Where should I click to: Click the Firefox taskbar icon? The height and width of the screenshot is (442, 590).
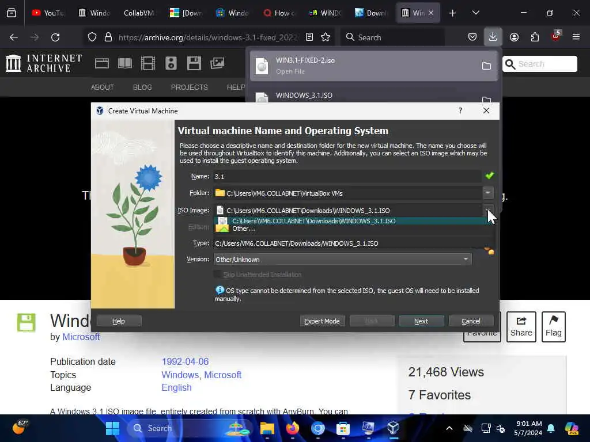(292, 428)
